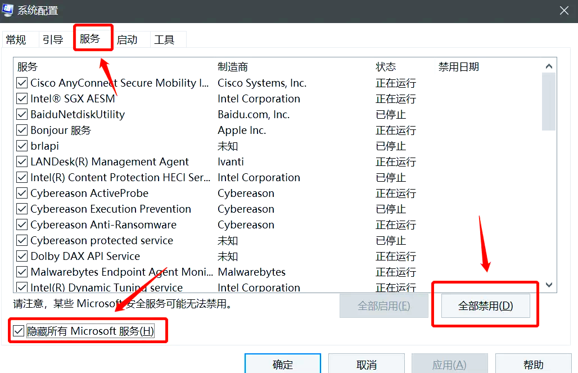Click the service list scroll up arrow
Screen dimensions: 578x373
tap(549, 66)
